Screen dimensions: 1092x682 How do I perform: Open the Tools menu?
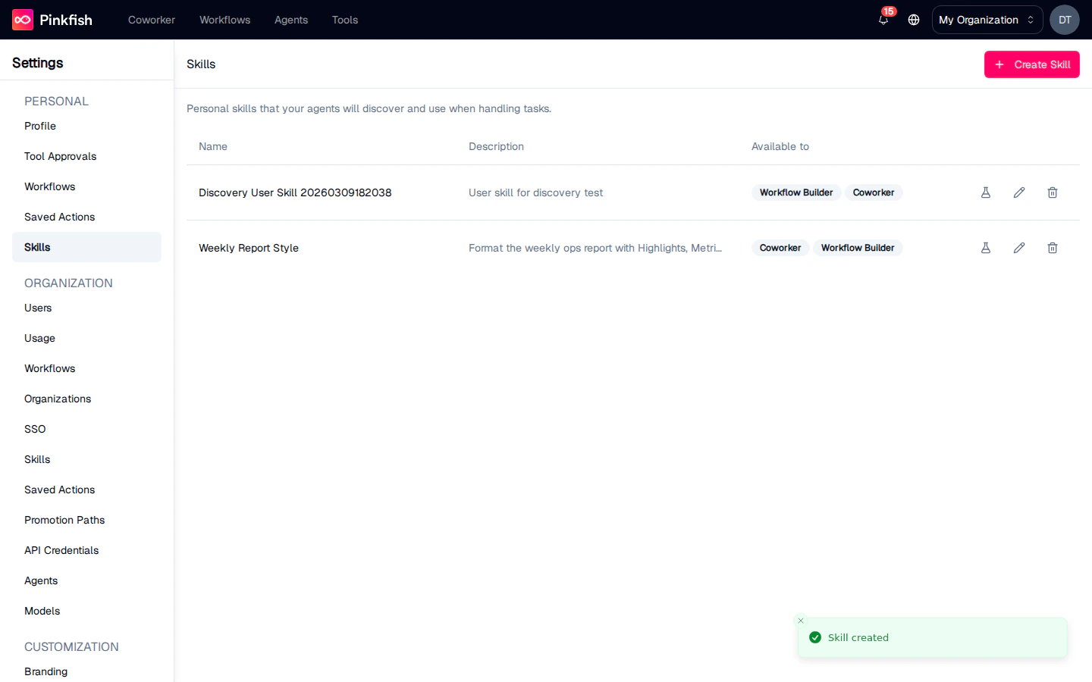click(x=345, y=20)
